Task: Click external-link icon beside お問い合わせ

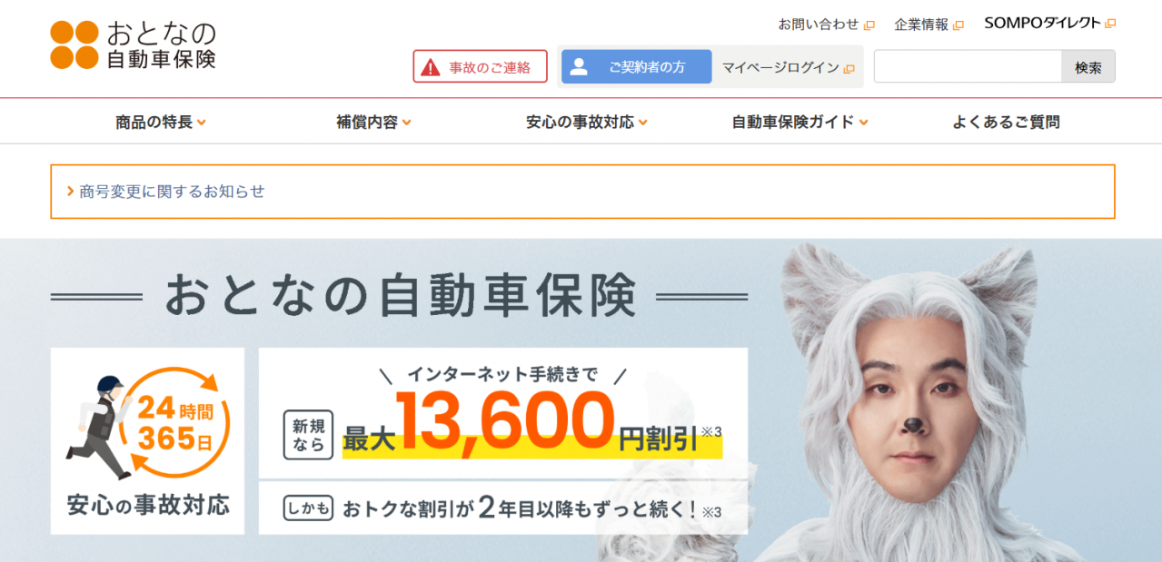Action: [869, 25]
